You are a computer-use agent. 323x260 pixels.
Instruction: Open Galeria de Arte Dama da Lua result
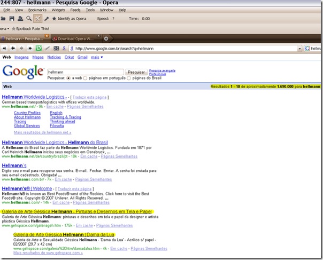64,234
